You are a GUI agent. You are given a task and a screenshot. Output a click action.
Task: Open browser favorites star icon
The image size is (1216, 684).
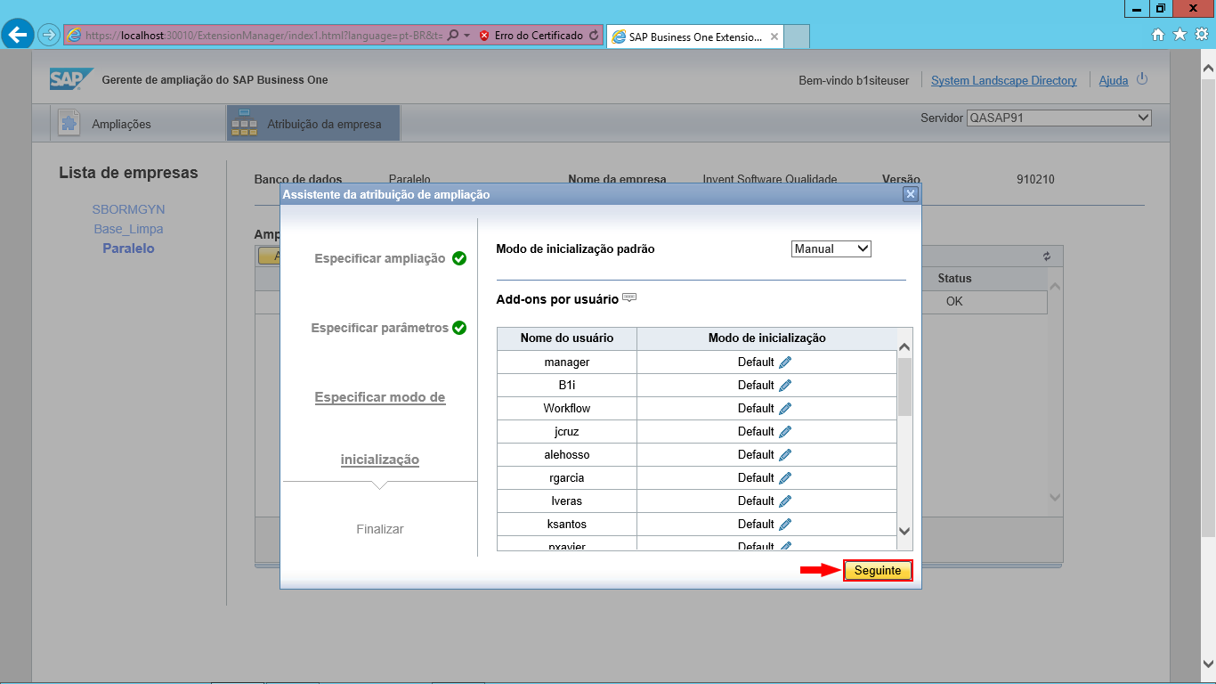[x=1180, y=35]
